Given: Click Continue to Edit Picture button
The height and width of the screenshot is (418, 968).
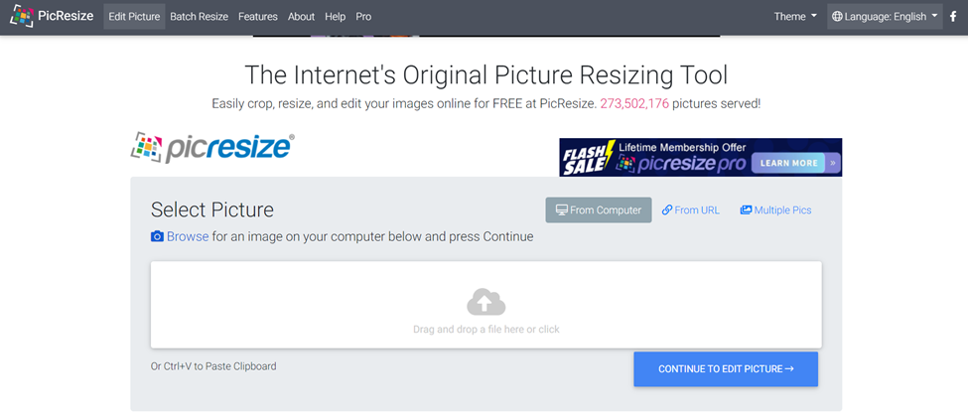Looking at the screenshot, I should (726, 369).
